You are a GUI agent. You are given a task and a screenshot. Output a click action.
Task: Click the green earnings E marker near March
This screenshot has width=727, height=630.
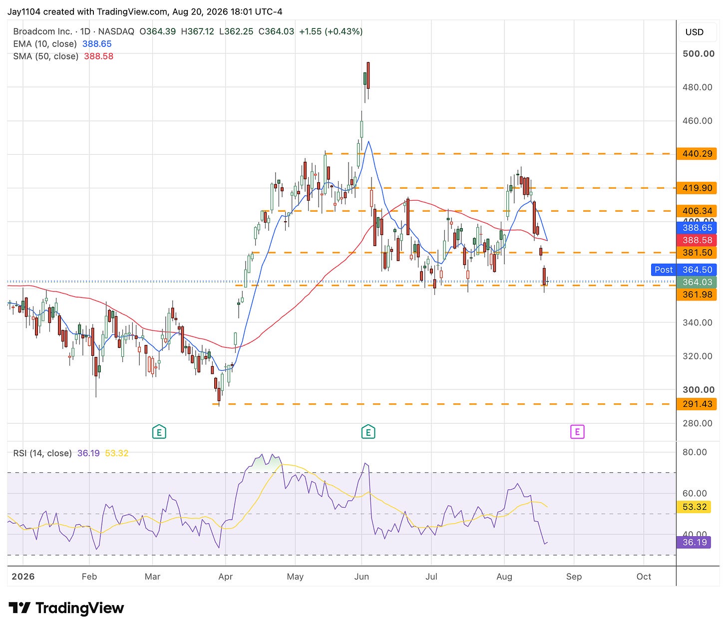point(159,432)
